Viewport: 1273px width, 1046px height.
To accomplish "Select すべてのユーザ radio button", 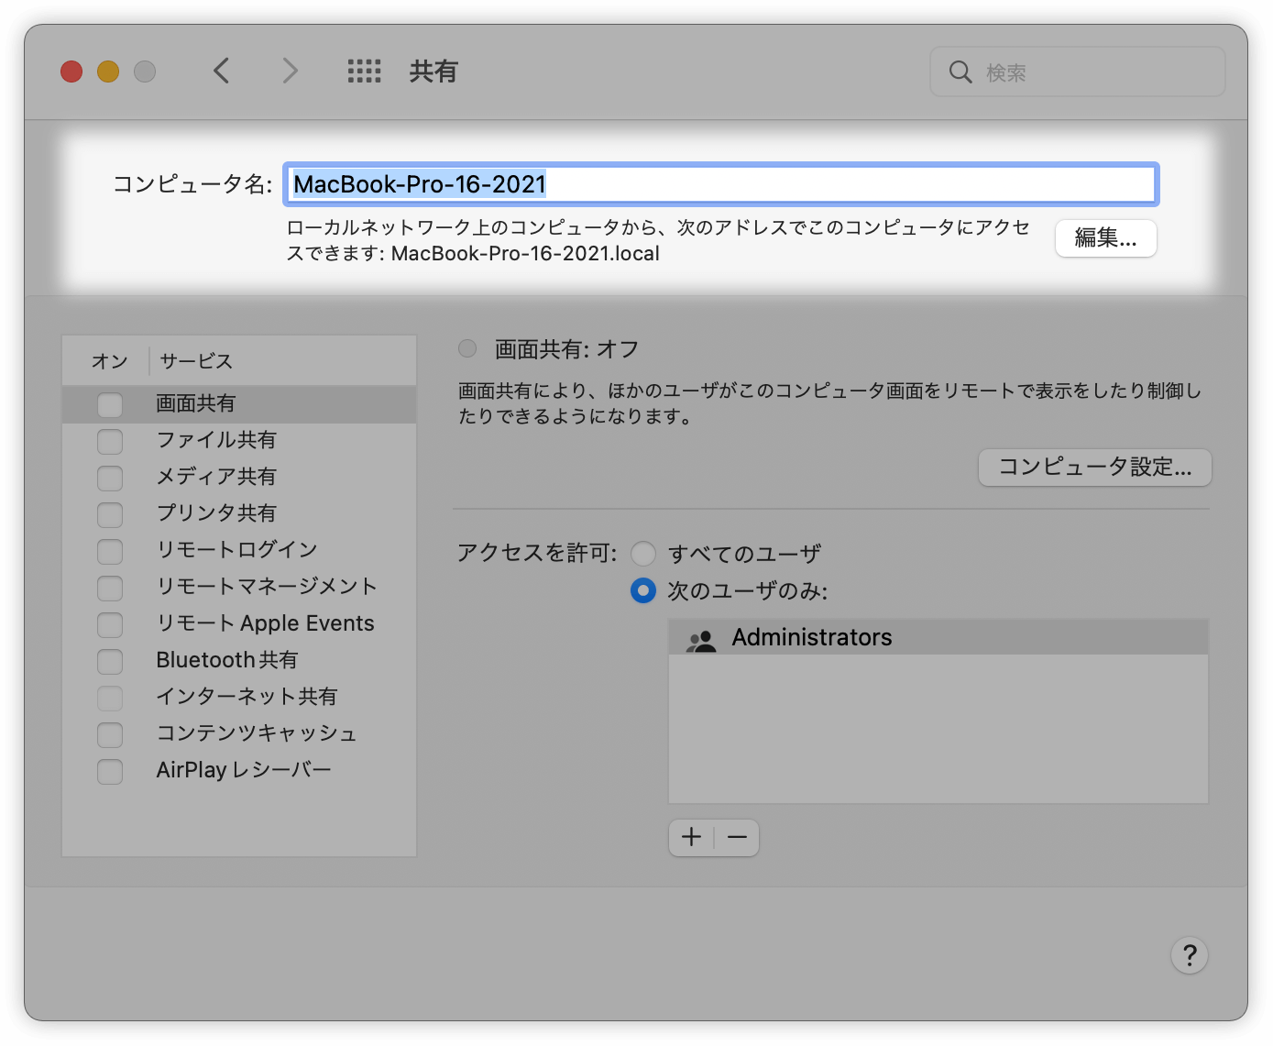I will click(x=643, y=554).
